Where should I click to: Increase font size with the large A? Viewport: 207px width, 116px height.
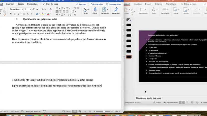pos(33,9)
